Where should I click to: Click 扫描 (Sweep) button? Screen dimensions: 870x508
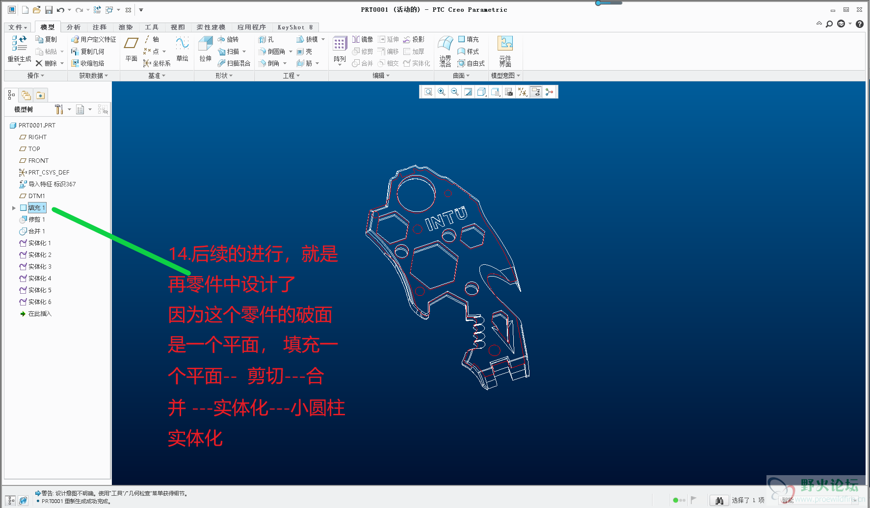pyautogui.click(x=229, y=51)
